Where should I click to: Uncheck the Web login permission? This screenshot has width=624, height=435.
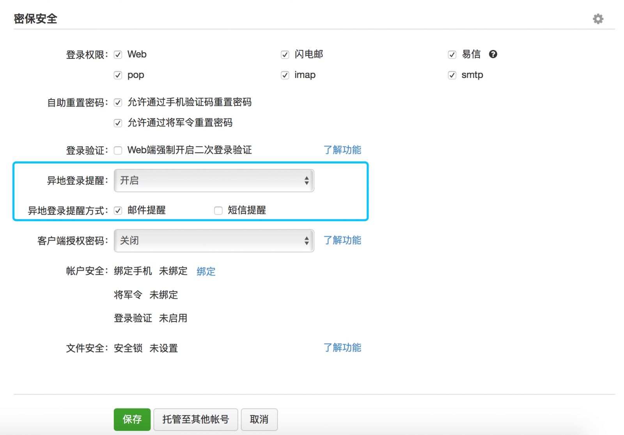pos(118,55)
